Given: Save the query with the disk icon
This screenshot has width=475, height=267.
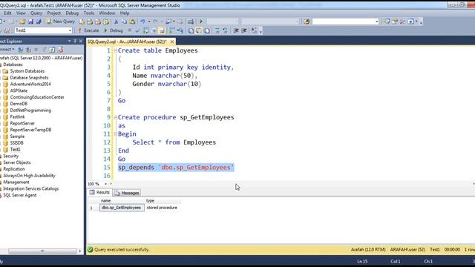Looking at the screenshot, I should 30,22.
